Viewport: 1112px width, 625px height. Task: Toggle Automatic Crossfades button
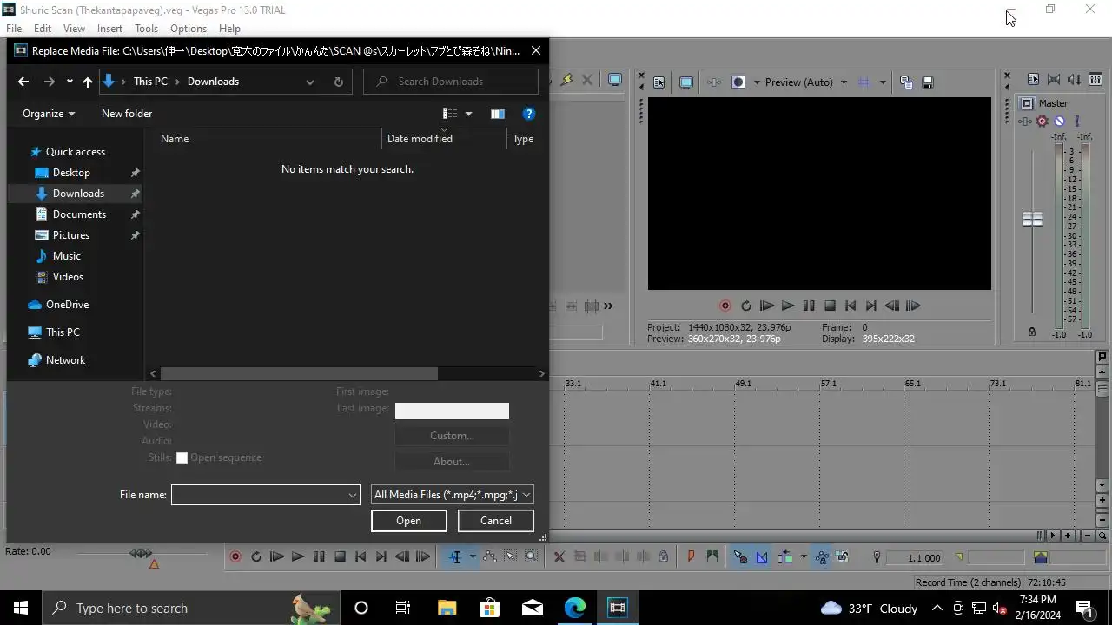[762, 557]
